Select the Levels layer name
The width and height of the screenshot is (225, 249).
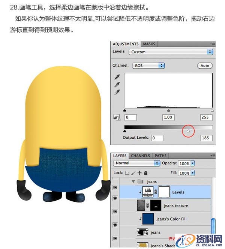point(178,192)
